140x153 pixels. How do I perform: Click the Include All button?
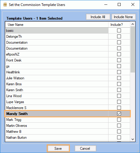(98, 17)
